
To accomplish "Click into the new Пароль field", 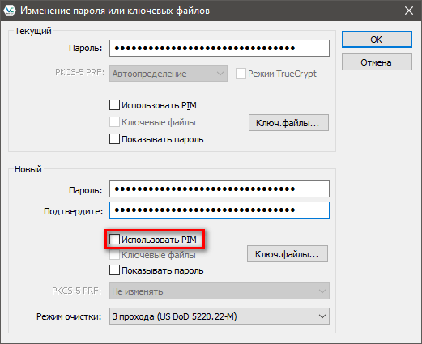I will (220, 189).
